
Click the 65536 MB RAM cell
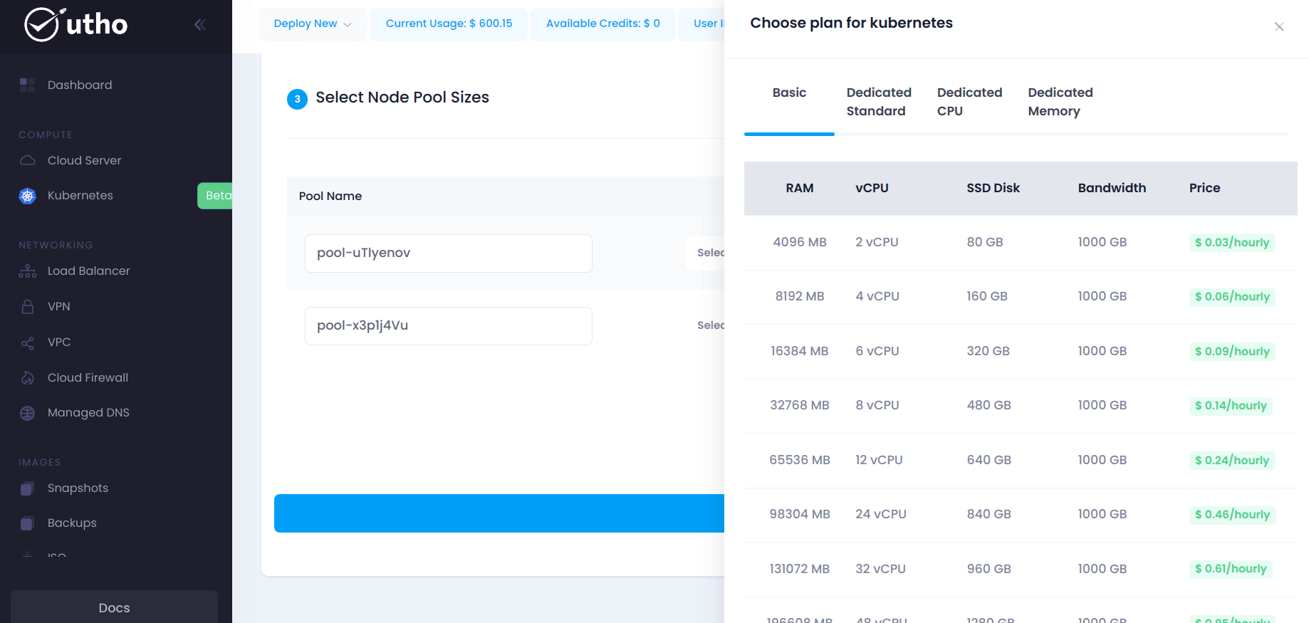click(800, 460)
